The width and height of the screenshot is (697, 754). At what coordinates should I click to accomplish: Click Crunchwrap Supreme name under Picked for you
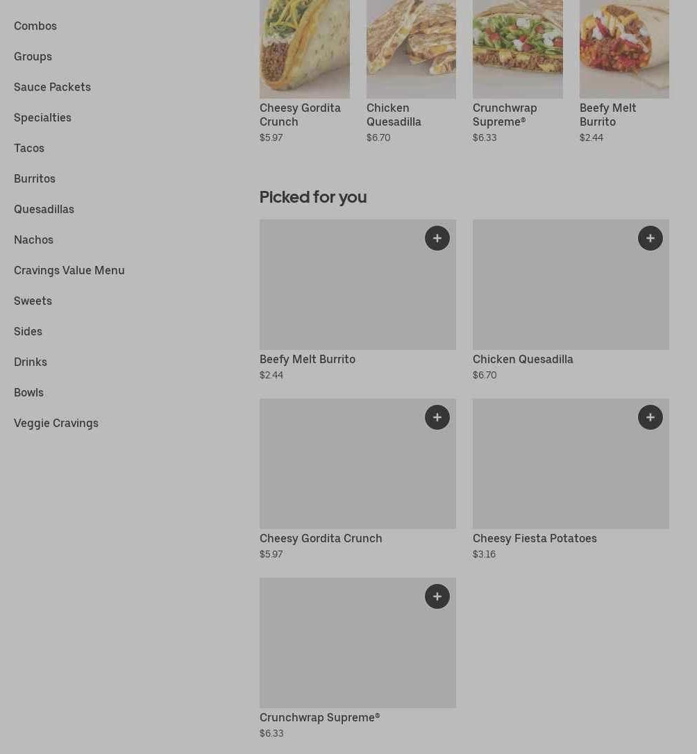319,717
